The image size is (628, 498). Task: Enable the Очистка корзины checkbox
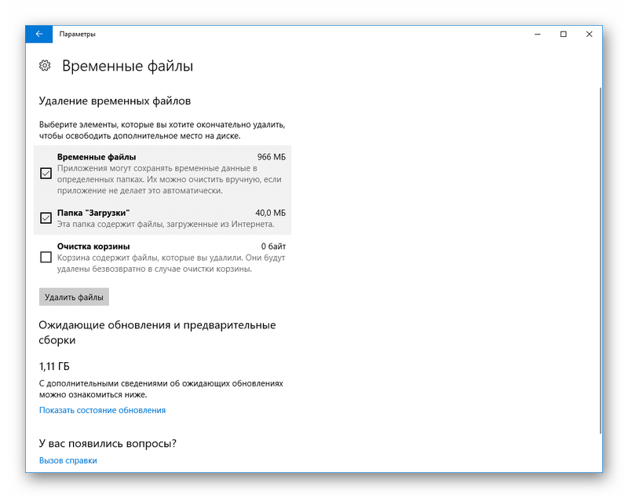(x=46, y=257)
